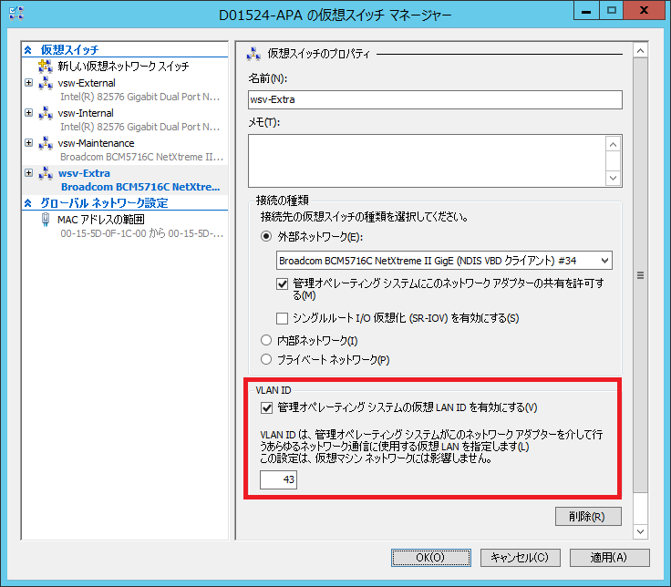Select the vsw-Internal switch entry

86,113
